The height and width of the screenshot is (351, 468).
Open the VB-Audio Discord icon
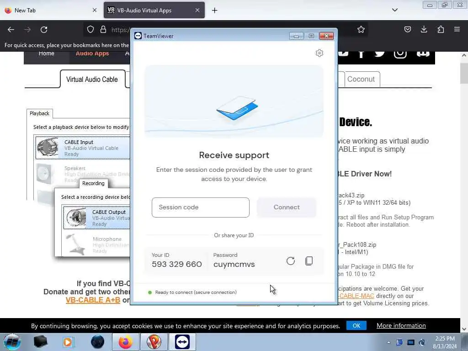click(x=423, y=54)
